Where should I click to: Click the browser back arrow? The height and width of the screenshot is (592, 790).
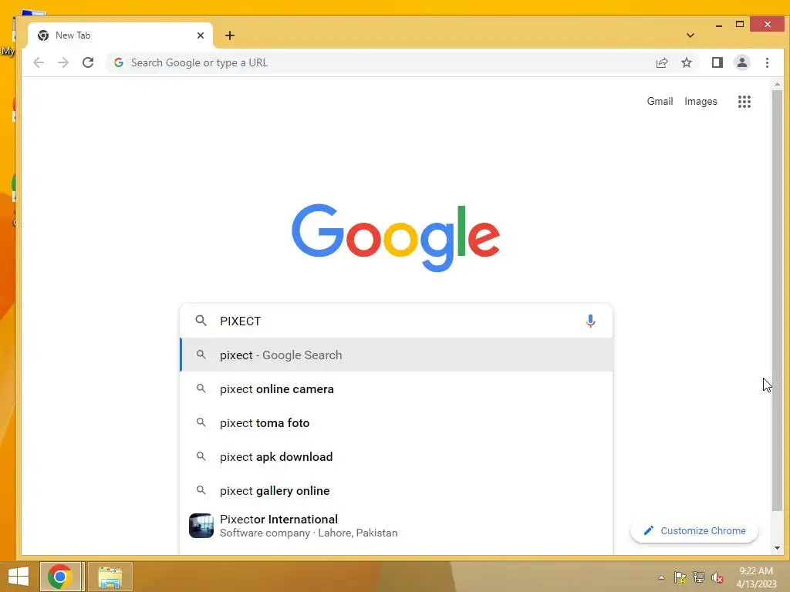coord(39,62)
